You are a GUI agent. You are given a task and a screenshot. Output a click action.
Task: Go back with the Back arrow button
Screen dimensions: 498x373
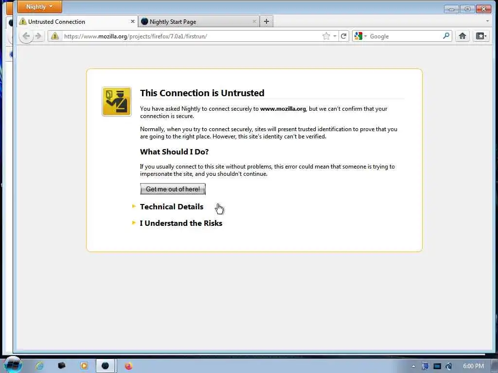[26, 36]
